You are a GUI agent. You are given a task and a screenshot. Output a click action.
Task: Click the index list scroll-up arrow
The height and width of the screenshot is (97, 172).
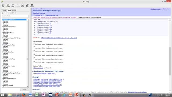(27, 20)
